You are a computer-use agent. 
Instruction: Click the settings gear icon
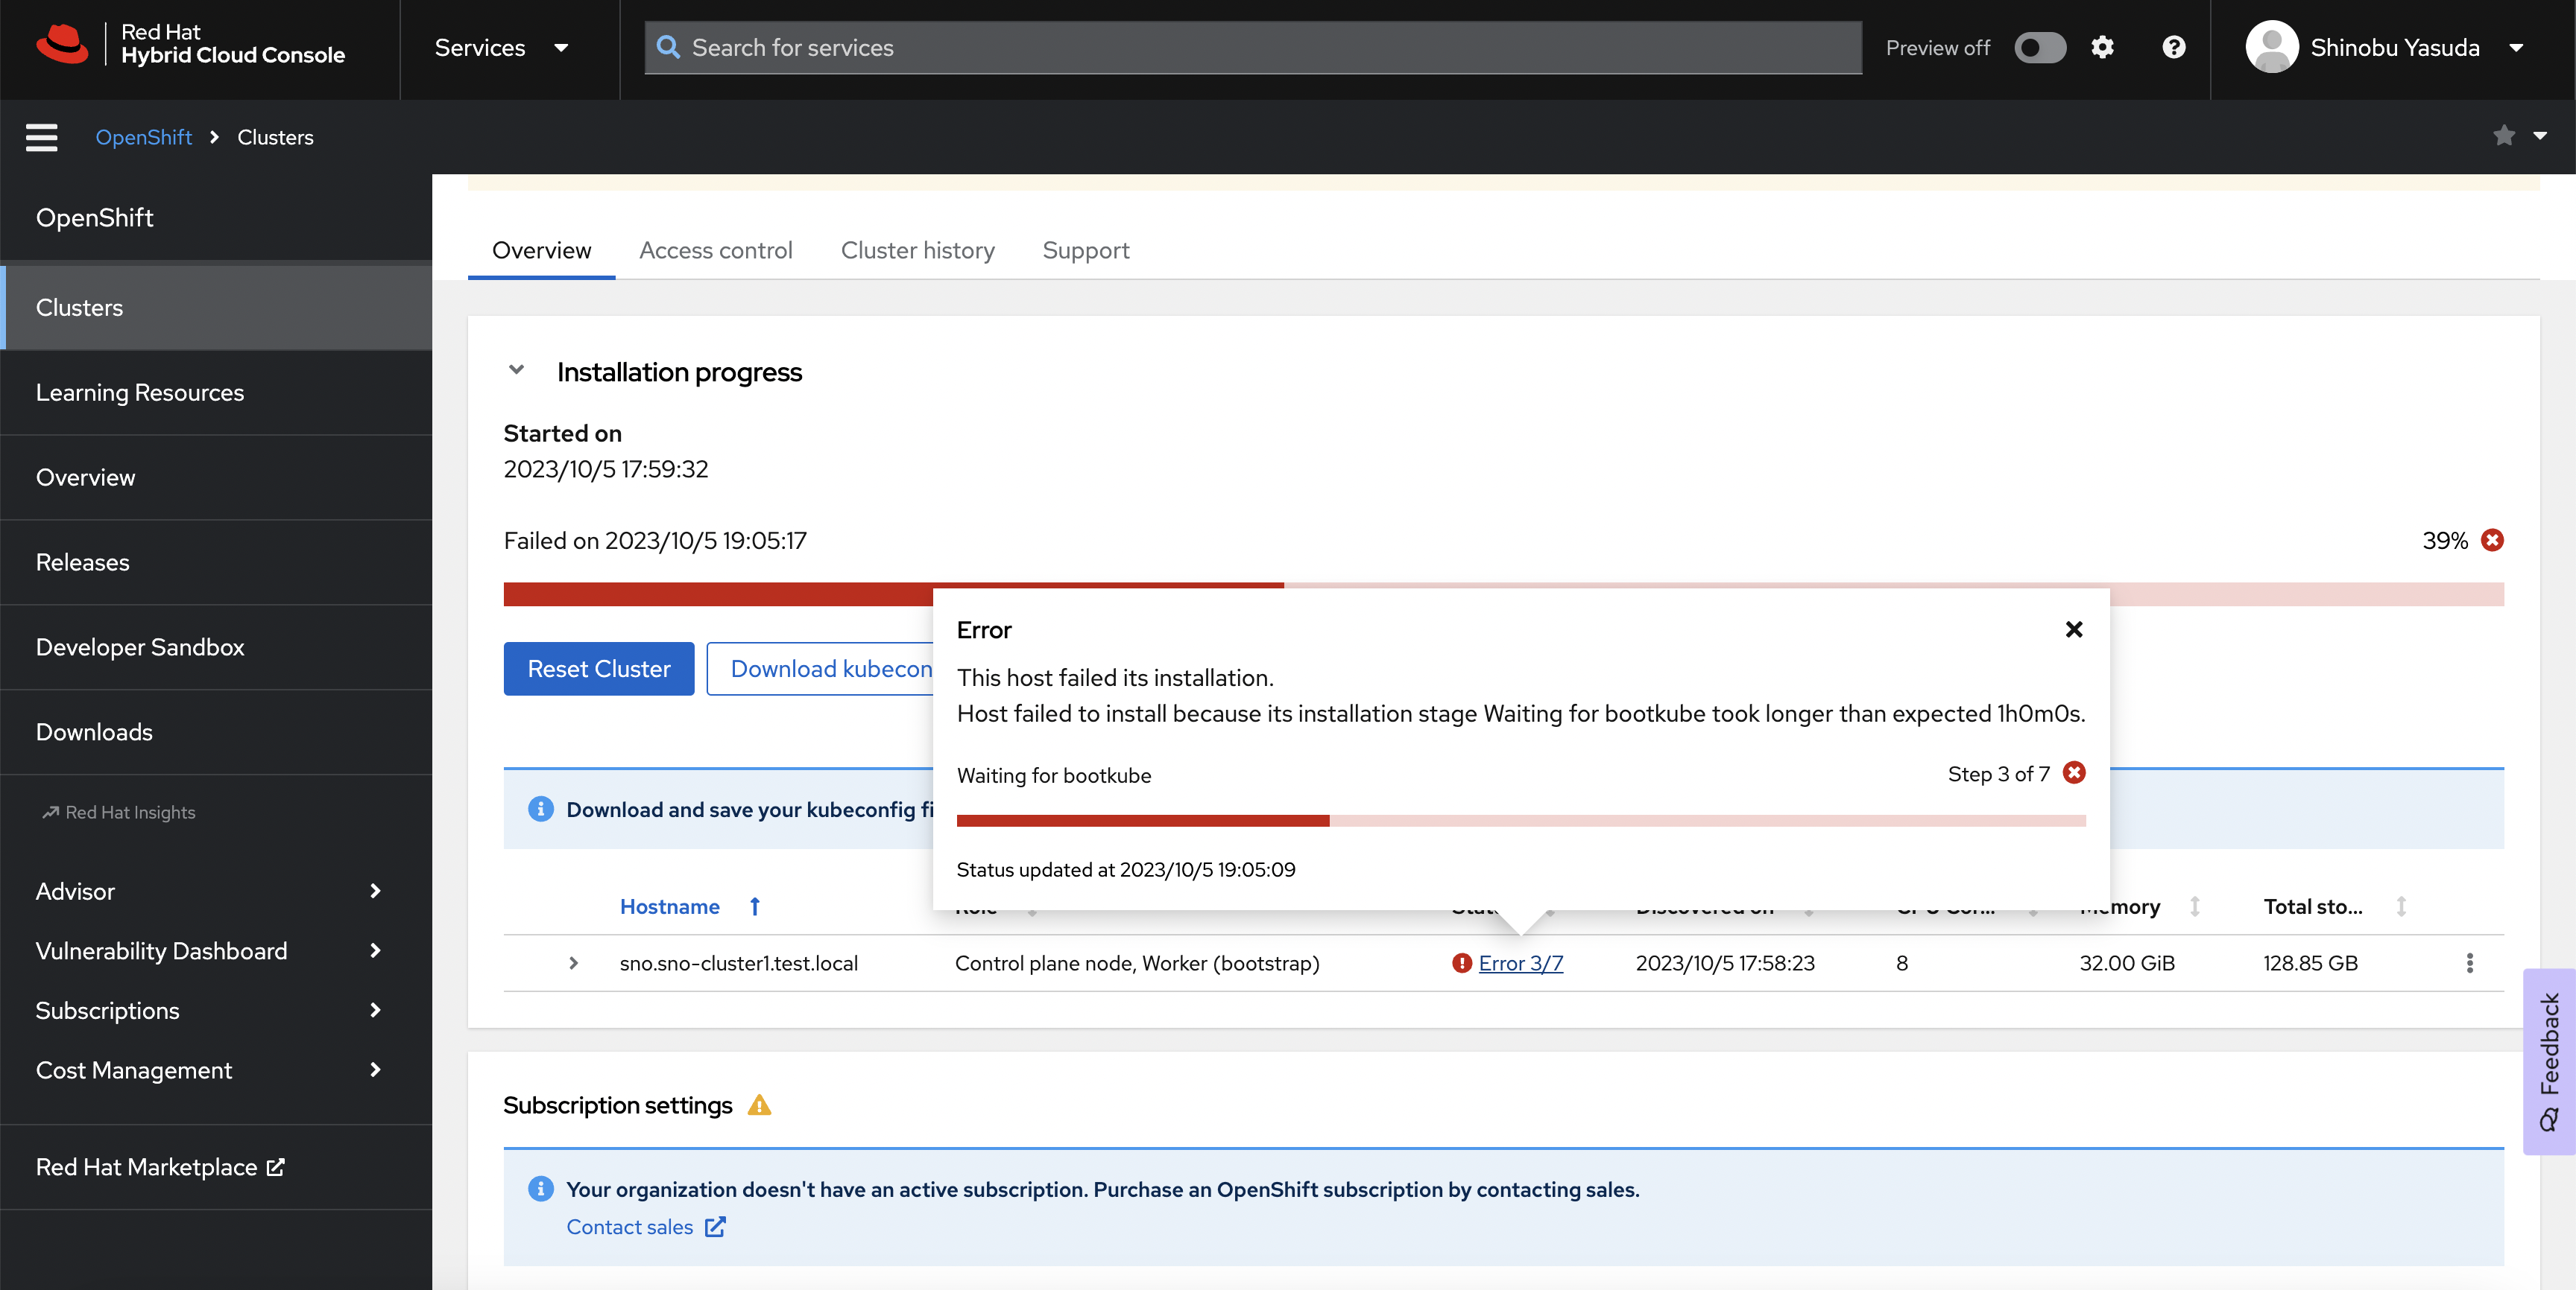pos(2102,47)
